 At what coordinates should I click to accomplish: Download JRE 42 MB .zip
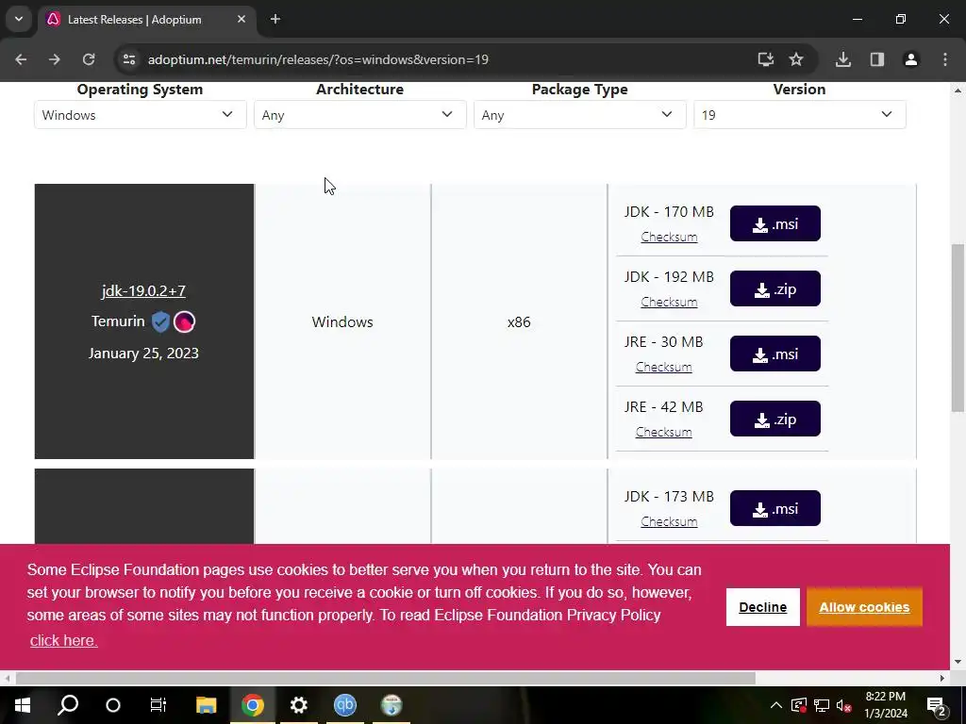click(x=775, y=419)
